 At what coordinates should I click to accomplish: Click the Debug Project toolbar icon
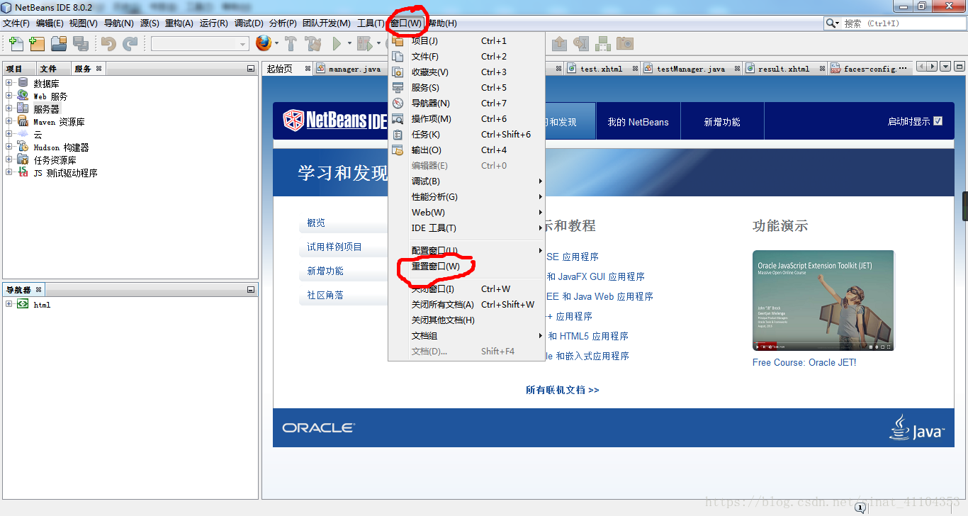point(364,44)
